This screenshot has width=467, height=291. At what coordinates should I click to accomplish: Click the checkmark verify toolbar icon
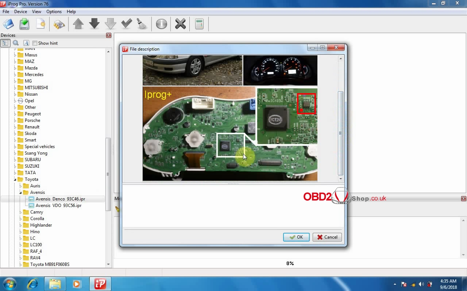click(x=126, y=24)
